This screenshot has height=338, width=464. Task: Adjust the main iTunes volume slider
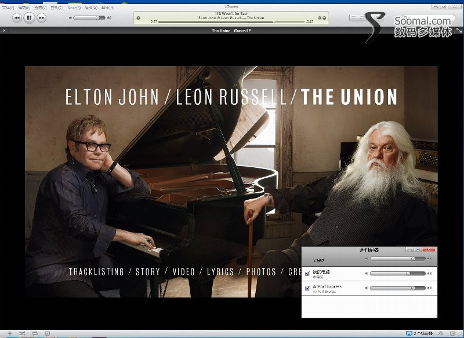[89, 18]
